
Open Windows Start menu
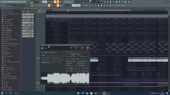coord(2,93)
